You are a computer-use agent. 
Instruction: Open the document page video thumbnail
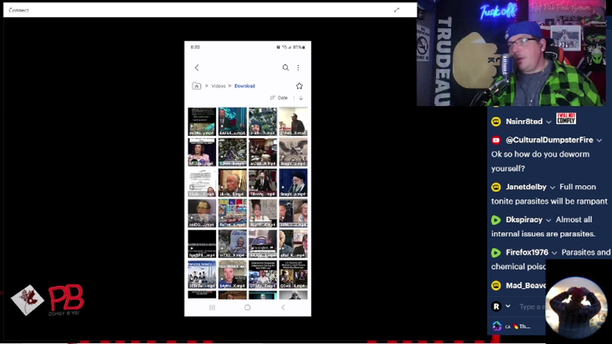click(202, 183)
